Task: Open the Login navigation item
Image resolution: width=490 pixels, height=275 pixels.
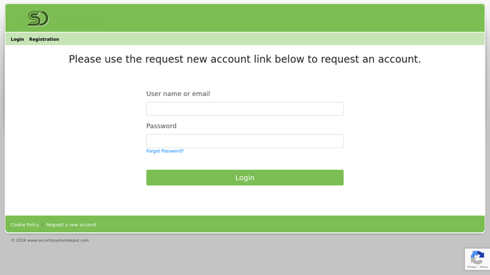Action: pyautogui.click(x=17, y=39)
